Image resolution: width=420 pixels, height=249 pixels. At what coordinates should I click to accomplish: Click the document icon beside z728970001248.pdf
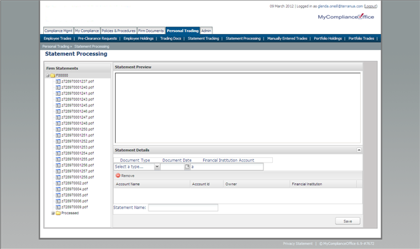(x=58, y=123)
